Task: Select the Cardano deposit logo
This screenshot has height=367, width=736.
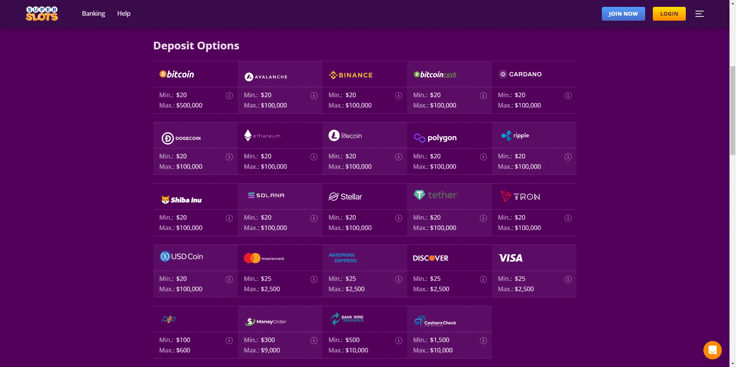Action: 520,74
